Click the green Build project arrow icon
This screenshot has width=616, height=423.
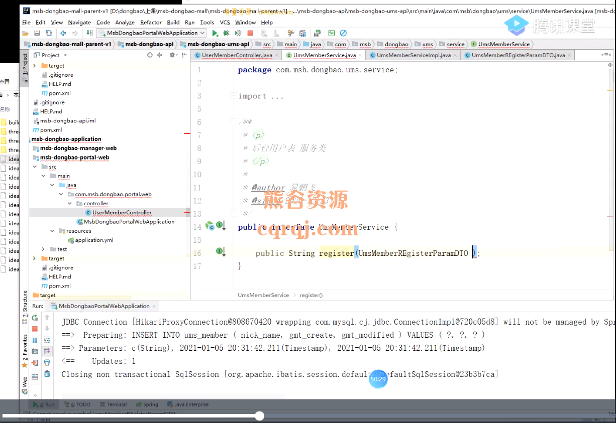pyautogui.click(x=89, y=33)
